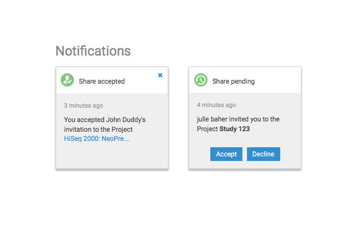Image resolution: width=353 pixels, height=228 pixels.
Task: Decline the Study 123 invitation
Action: pyautogui.click(x=264, y=154)
